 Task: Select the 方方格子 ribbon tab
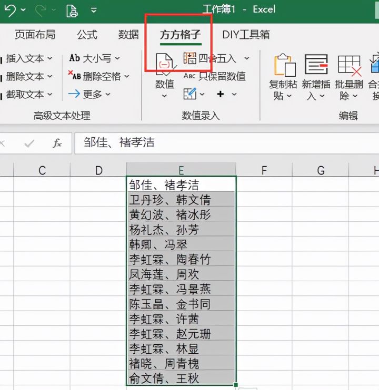[180, 34]
